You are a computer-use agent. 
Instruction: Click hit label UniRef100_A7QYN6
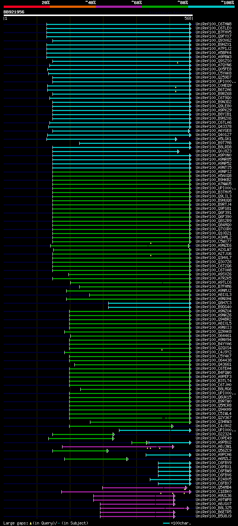click(x=213, y=65)
